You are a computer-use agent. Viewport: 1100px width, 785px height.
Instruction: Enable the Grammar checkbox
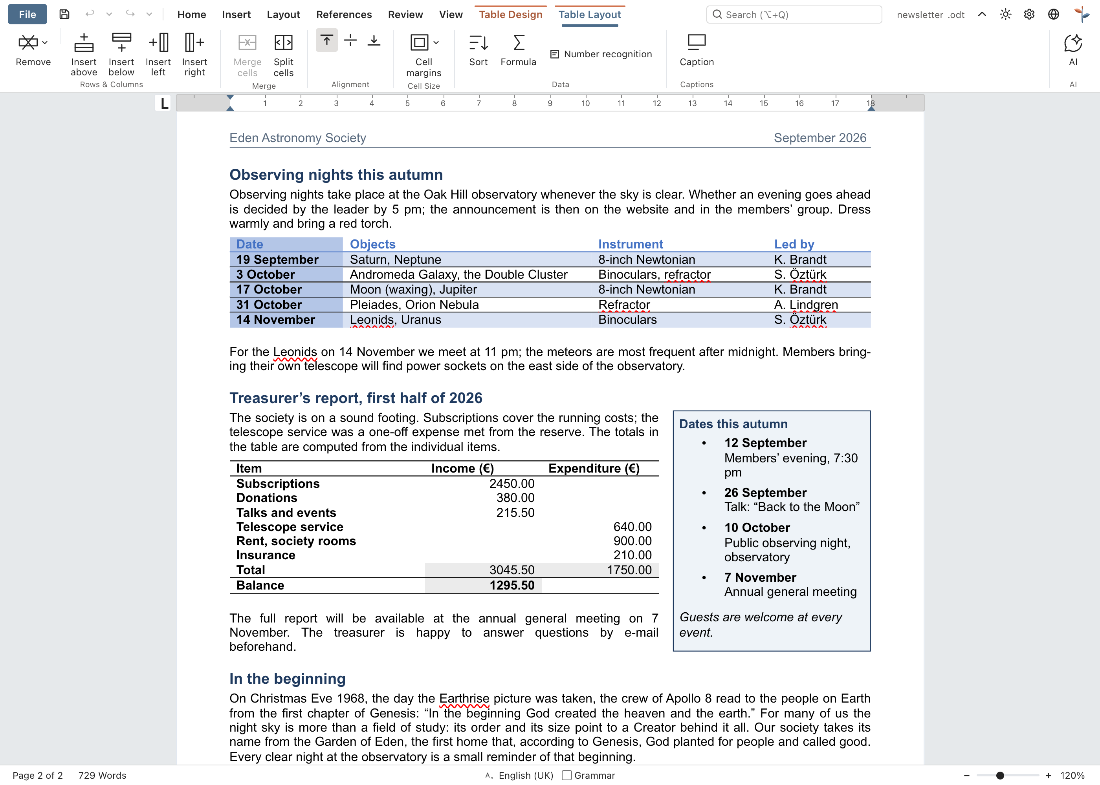pyautogui.click(x=567, y=775)
